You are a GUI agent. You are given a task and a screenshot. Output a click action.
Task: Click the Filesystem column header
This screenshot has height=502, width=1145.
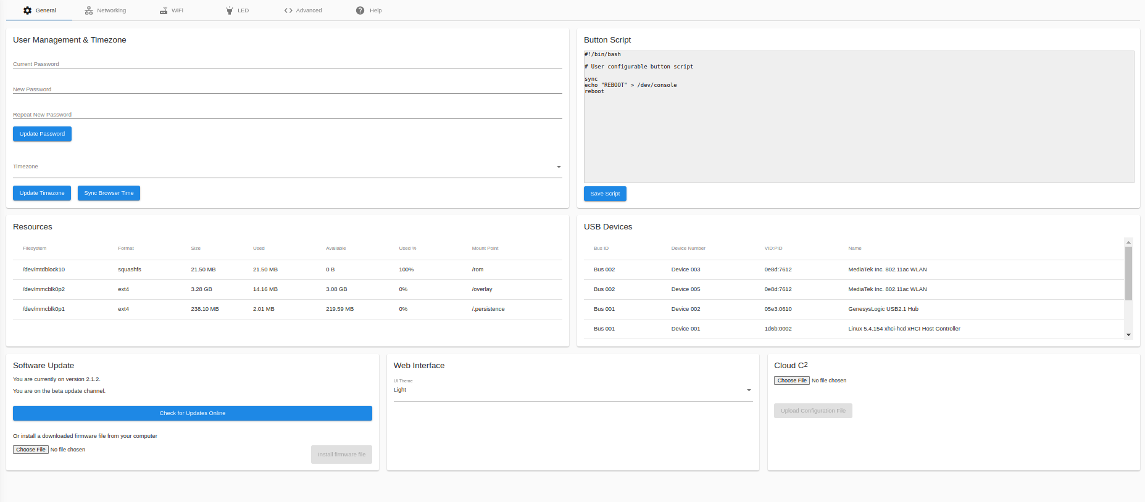[35, 249]
